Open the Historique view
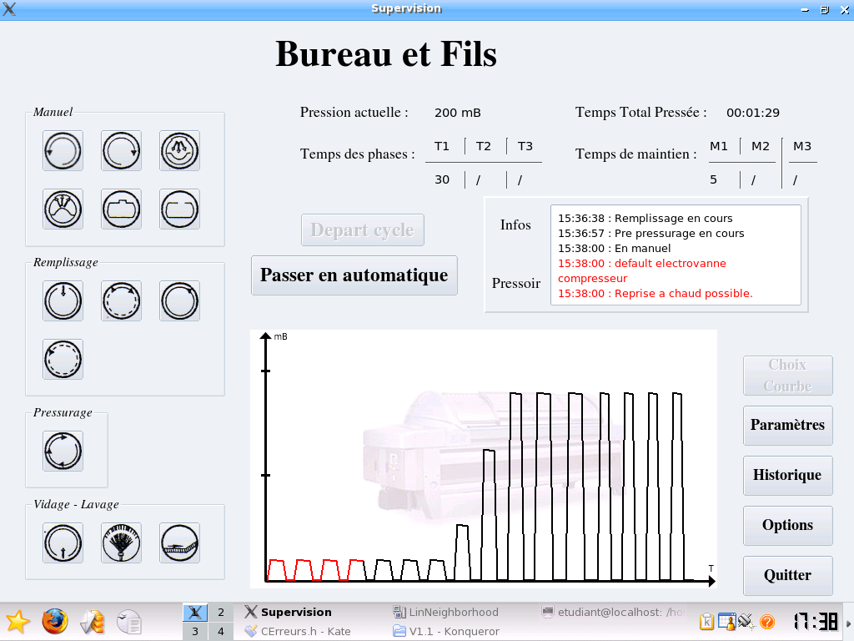This screenshot has width=854, height=641. (787, 475)
